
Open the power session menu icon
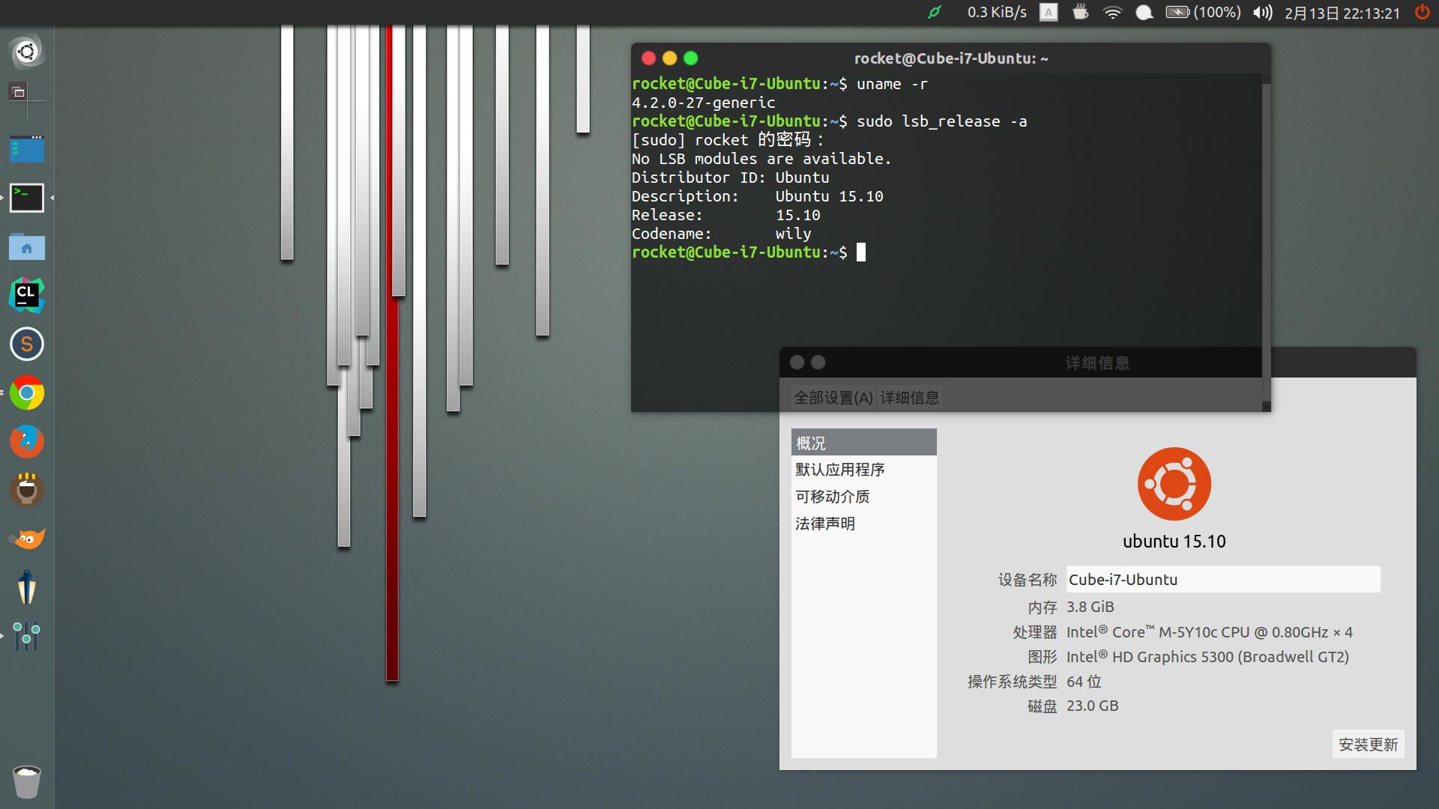point(1422,13)
